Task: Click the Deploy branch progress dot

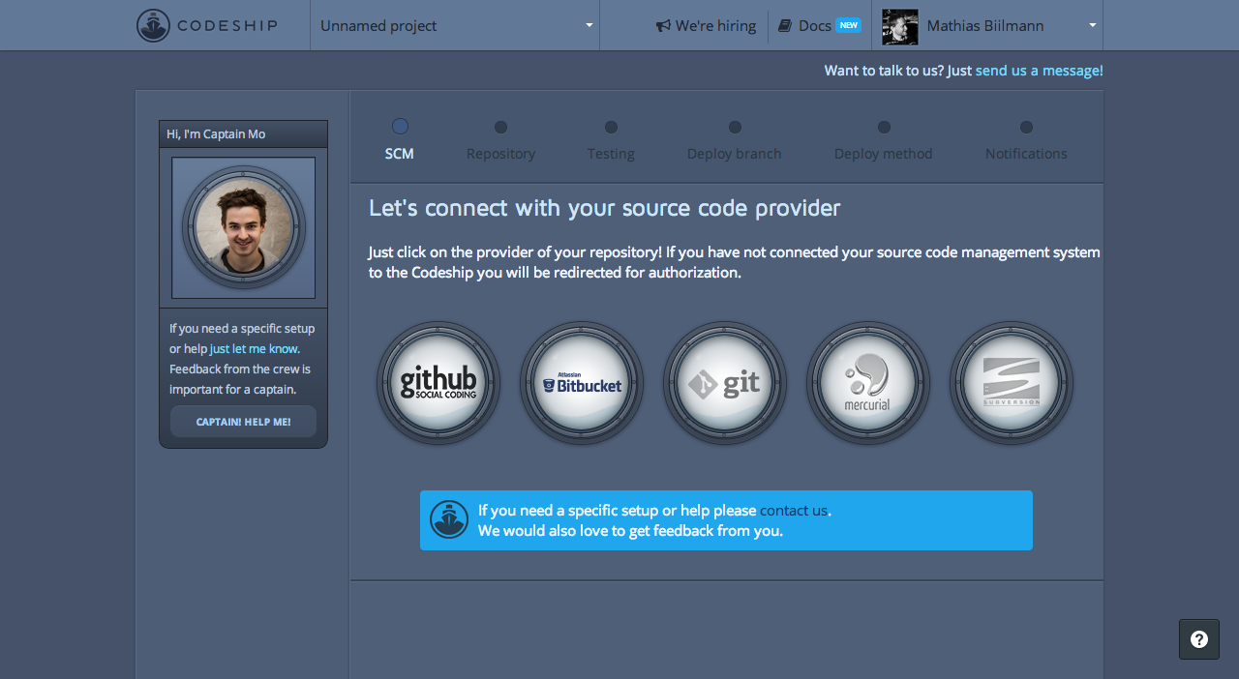Action: click(735, 127)
